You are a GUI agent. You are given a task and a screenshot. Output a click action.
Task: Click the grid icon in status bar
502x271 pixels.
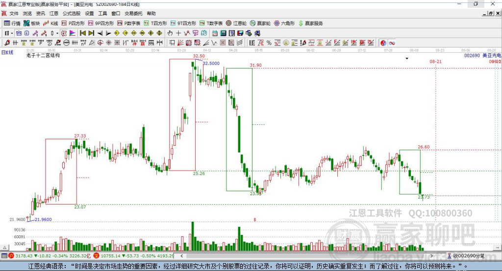(x=4, y=256)
